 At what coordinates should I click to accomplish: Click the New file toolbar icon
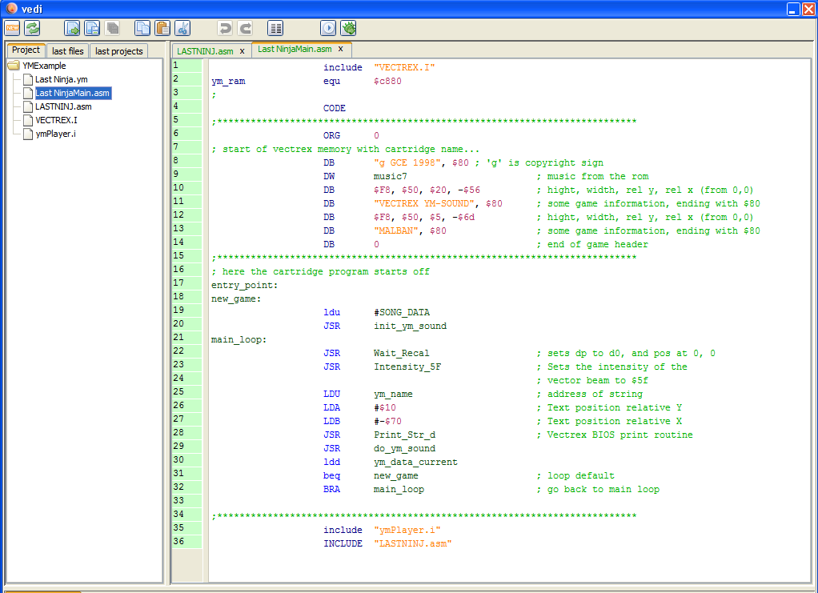(x=13, y=28)
